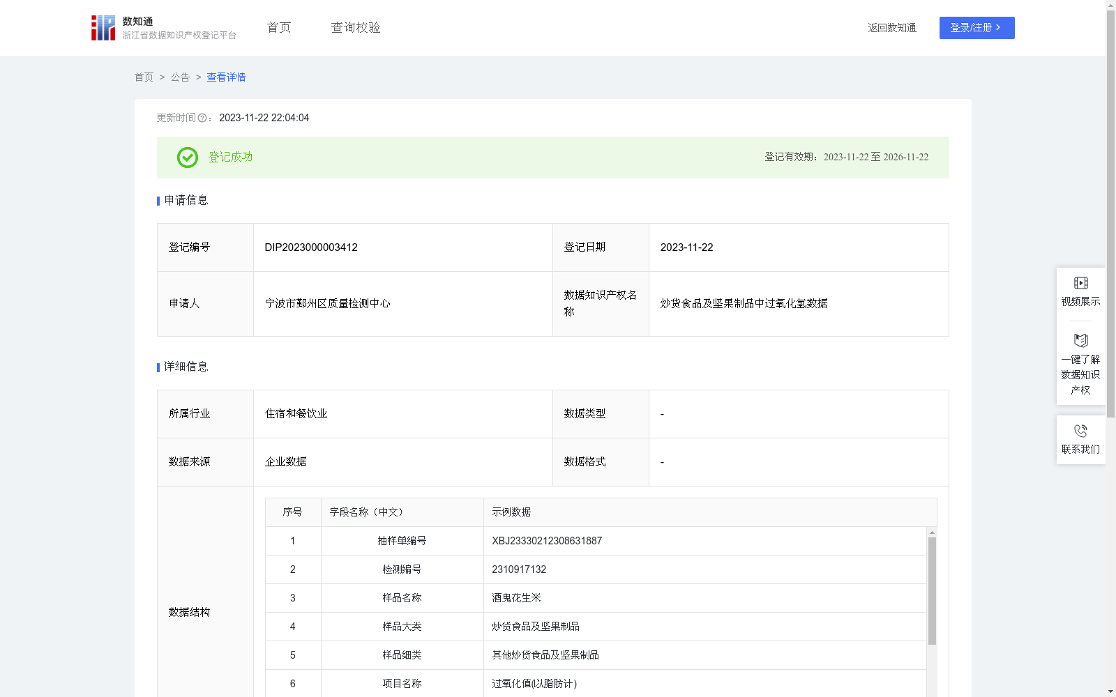This screenshot has width=1116, height=697.
Task: Select the 样品大类 field row
Action: [402, 627]
